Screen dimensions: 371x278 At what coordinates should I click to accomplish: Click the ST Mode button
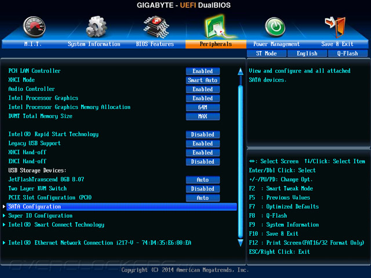click(x=267, y=53)
